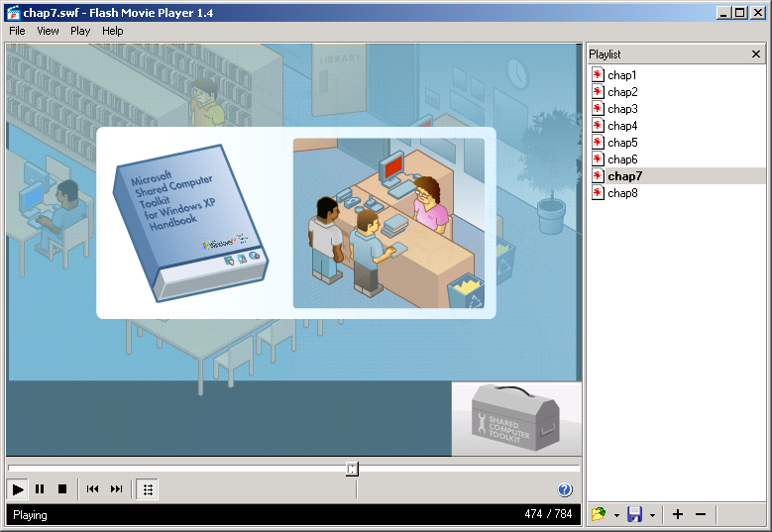Click the open playlist folder icon
772x532 pixels.
click(x=599, y=514)
